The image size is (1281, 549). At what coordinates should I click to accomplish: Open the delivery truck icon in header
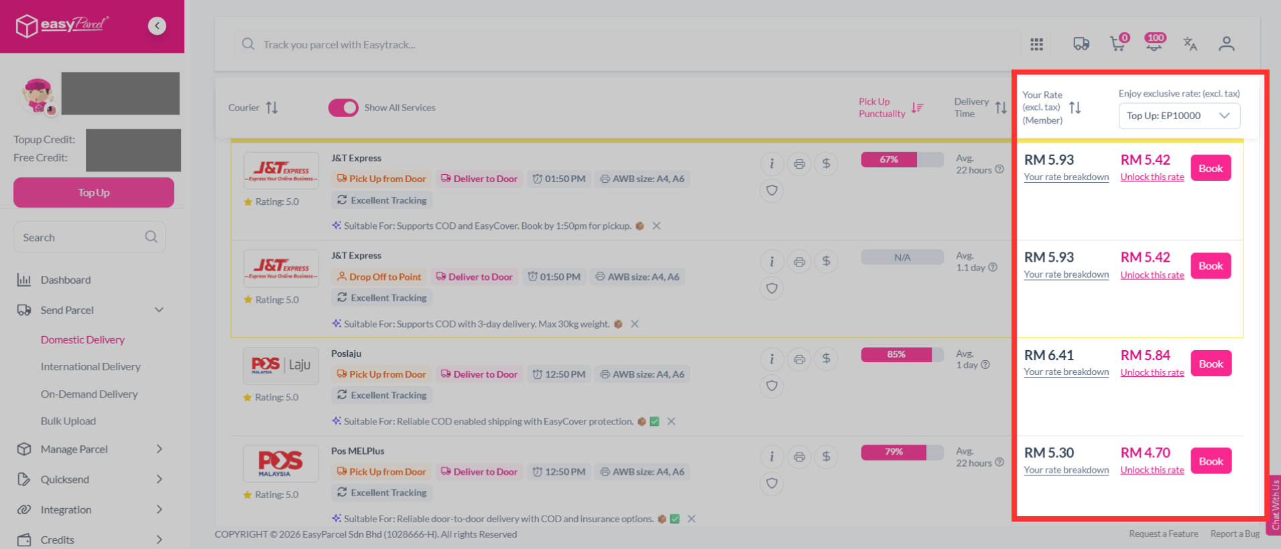coord(1081,44)
